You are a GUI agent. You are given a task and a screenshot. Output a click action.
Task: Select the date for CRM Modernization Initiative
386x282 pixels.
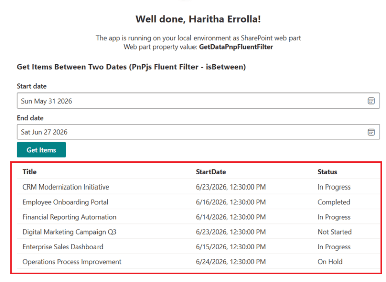[x=231, y=187]
